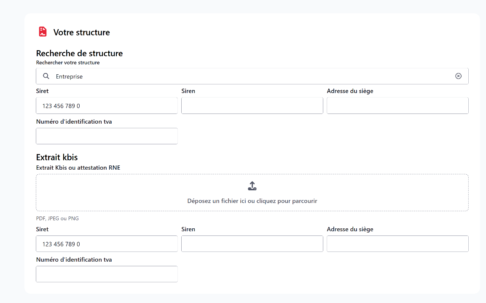Click the 'Votre structure' heading
This screenshot has width=486, height=303.
(x=81, y=32)
